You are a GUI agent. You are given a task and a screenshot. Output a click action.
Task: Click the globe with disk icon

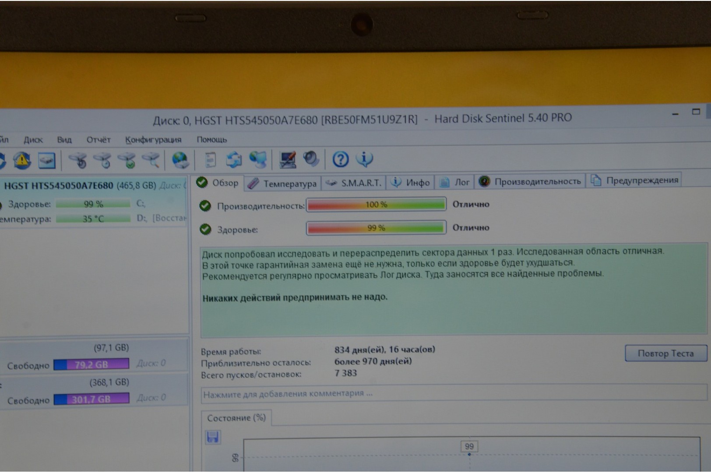coord(180,160)
